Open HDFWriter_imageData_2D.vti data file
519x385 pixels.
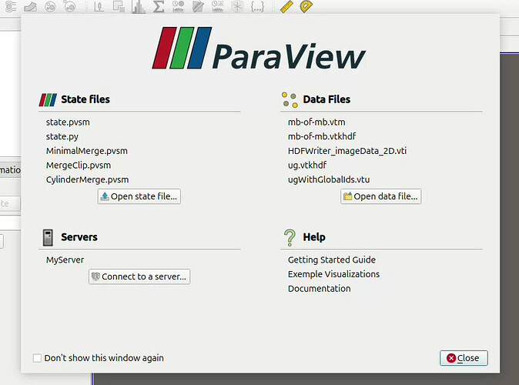coord(347,151)
